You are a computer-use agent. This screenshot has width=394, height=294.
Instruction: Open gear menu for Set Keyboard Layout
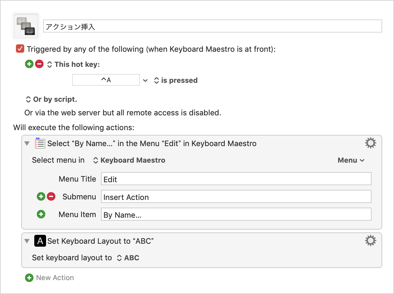371,240
